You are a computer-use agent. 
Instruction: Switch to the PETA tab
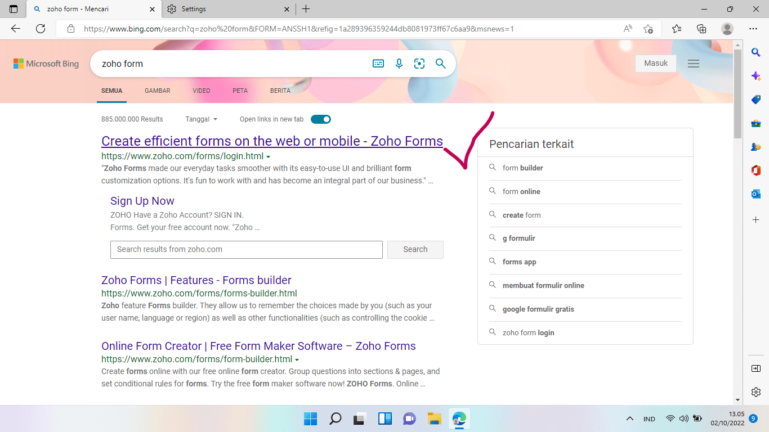(x=240, y=91)
